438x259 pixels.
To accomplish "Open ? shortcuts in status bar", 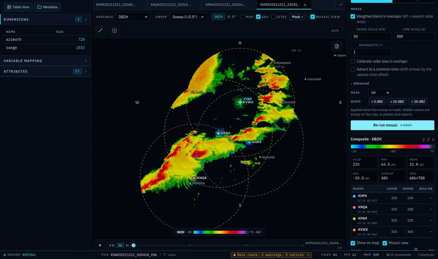I will click(426, 255).
